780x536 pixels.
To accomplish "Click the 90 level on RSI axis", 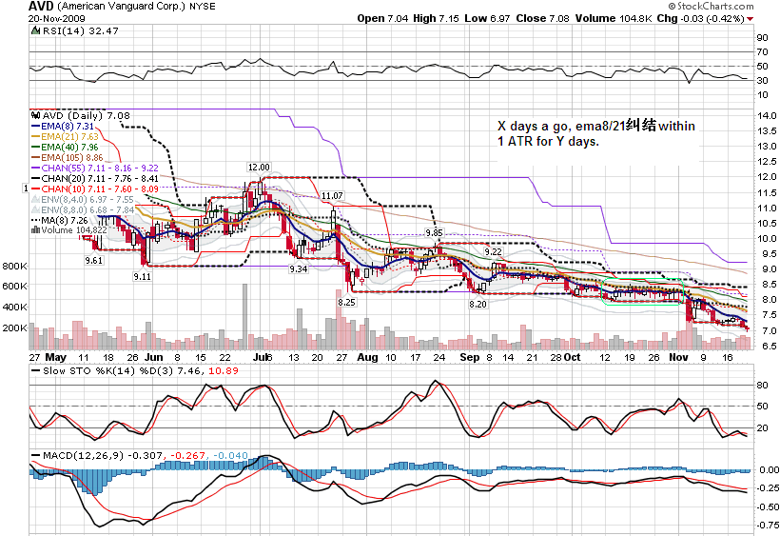I will 762,38.
